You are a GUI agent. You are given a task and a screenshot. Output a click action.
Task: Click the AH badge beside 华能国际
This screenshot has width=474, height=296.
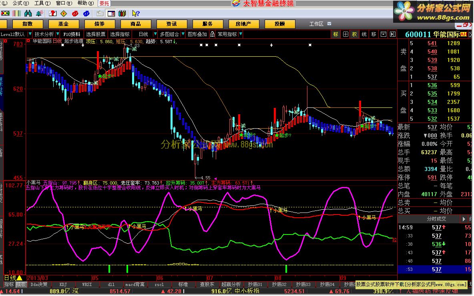(464, 34)
